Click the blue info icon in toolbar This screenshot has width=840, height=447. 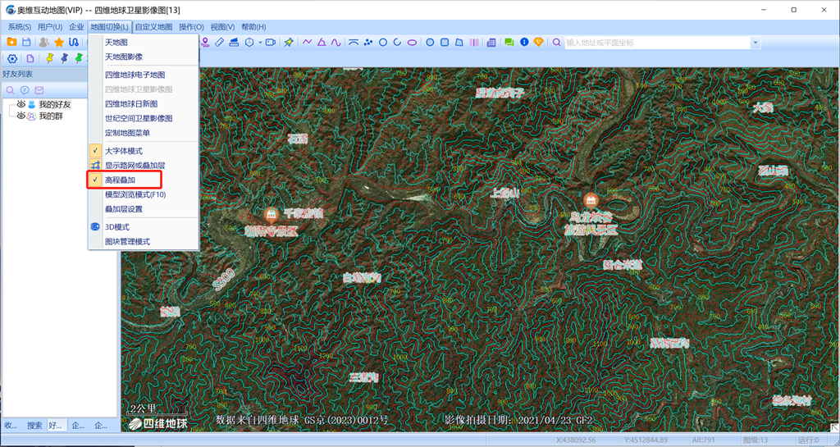click(x=524, y=43)
